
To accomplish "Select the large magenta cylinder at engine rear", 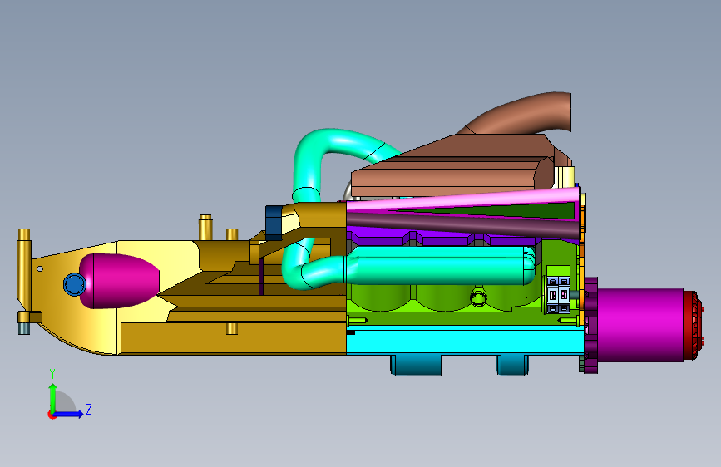I will (x=640, y=325).
